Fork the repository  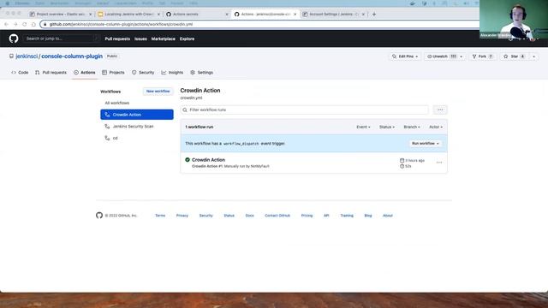[x=482, y=56]
